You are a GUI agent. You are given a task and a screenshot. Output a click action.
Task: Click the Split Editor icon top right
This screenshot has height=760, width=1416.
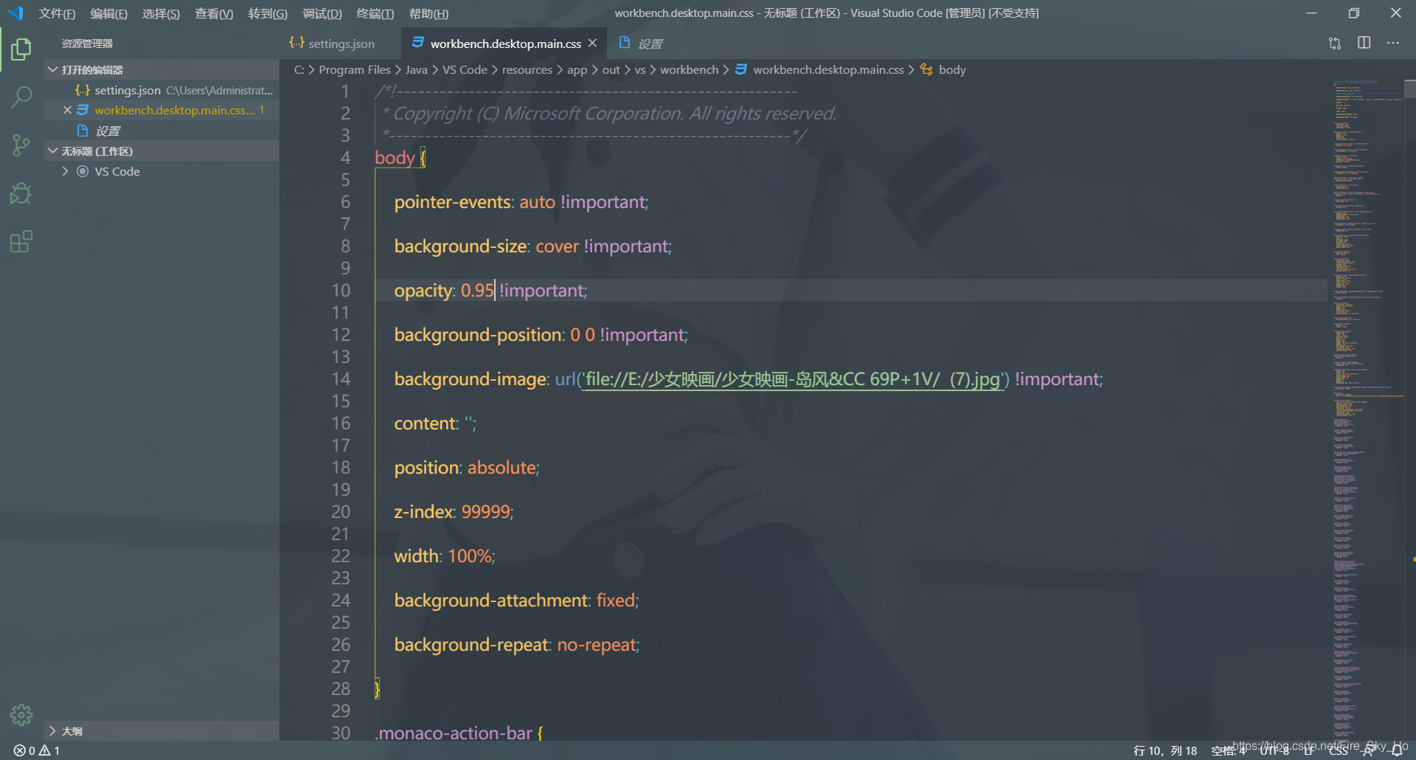pos(1364,43)
